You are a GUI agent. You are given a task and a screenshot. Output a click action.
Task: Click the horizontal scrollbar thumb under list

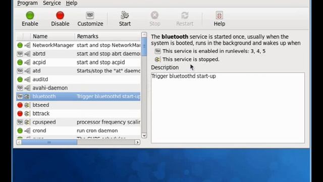49,142
